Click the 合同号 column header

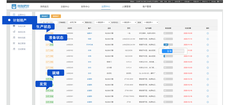coord(70,28)
